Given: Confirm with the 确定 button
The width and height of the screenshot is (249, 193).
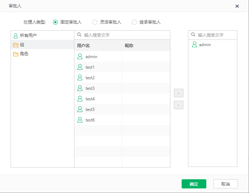Looking at the screenshot, I should [x=194, y=184].
